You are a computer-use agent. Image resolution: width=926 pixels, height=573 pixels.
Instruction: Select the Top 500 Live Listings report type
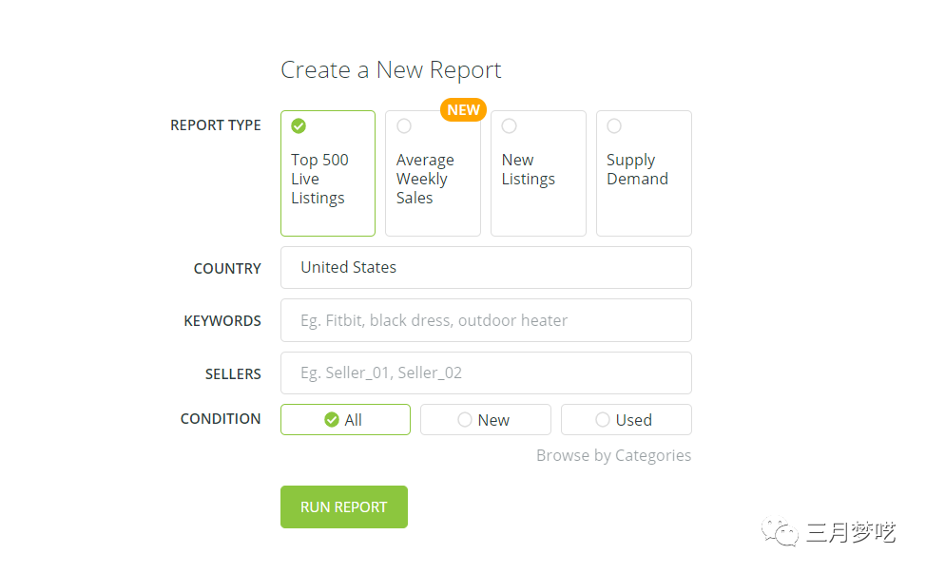point(327,173)
